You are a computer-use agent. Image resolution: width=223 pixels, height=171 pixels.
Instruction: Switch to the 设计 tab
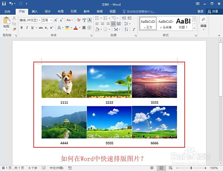(x=48, y=12)
